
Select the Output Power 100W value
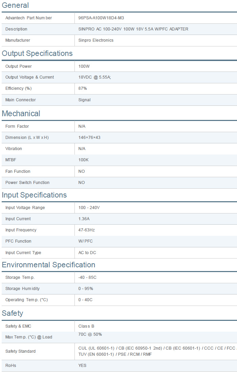(x=84, y=66)
